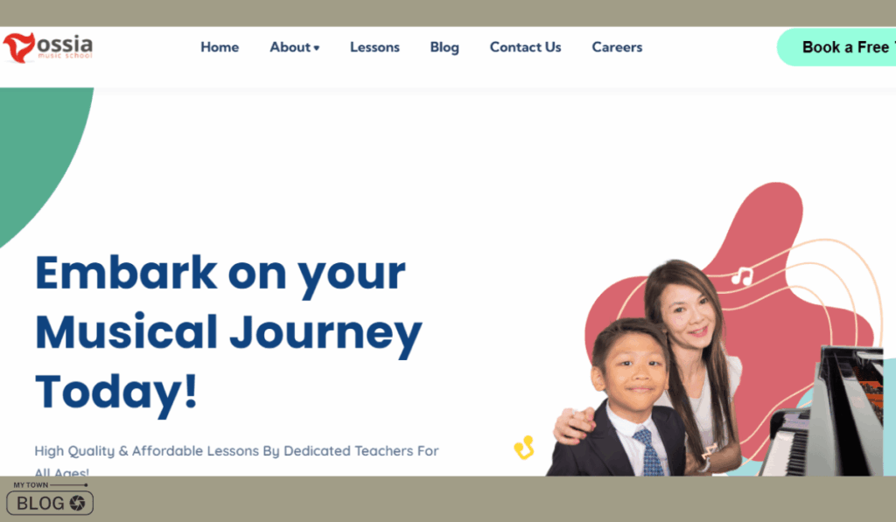Viewport: 896px width, 522px height.
Task: Click the yellow musical note decoration
Action: (524, 448)
